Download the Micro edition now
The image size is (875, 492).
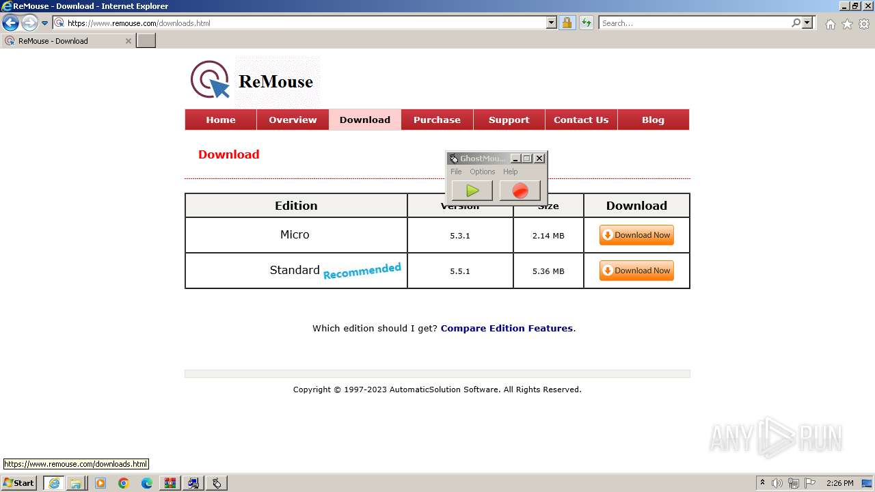click(636, 235)
